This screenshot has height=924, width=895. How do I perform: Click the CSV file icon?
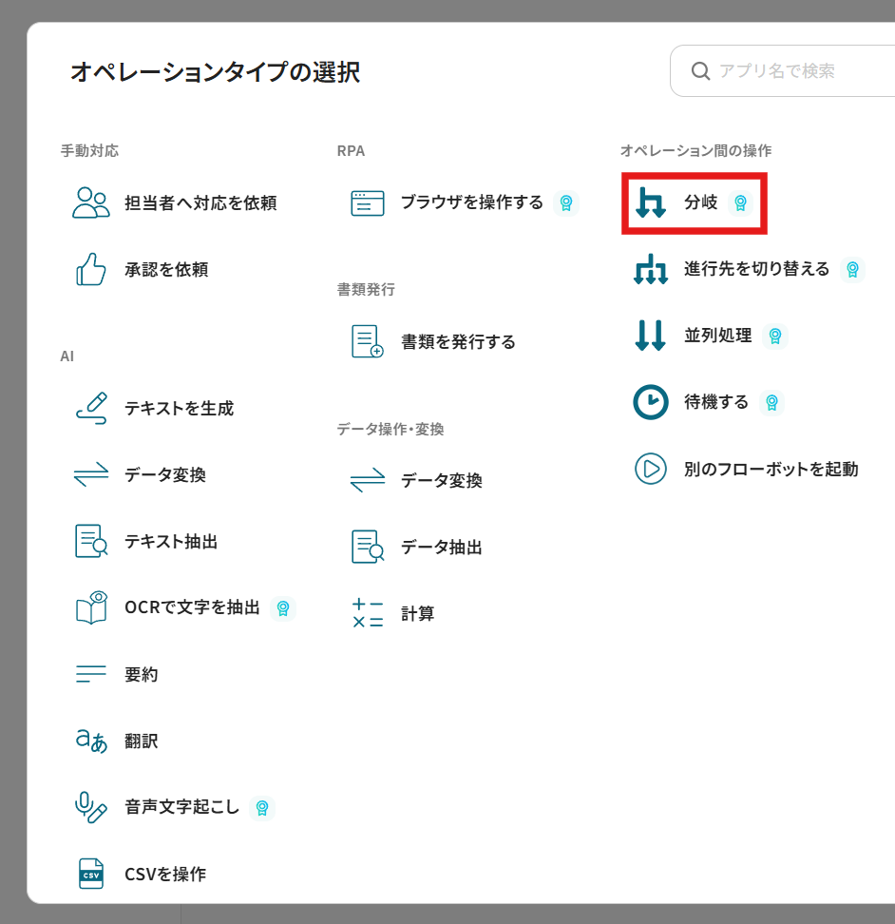pos(91,874)
